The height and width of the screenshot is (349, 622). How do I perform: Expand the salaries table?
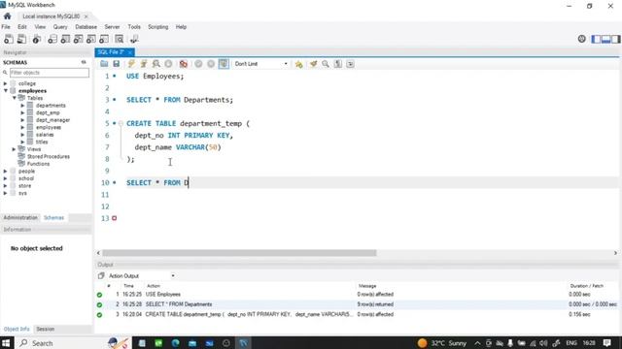click(22, 135)
